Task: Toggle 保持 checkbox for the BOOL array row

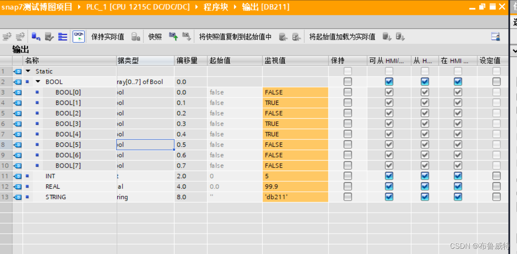Action: click(348, 82)
